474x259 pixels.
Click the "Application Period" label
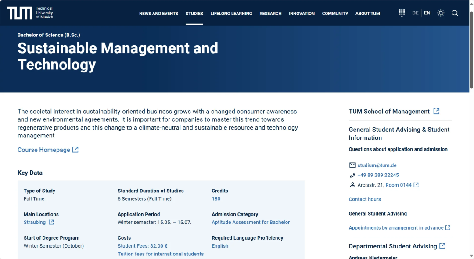pyautogui.click(x=139, y=214)
